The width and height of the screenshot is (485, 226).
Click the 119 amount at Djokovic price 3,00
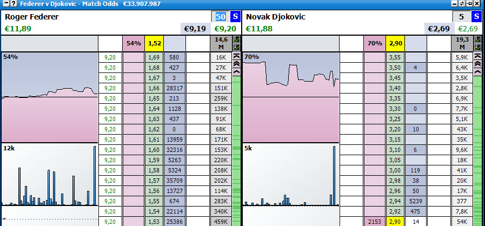tap(416, 170)
